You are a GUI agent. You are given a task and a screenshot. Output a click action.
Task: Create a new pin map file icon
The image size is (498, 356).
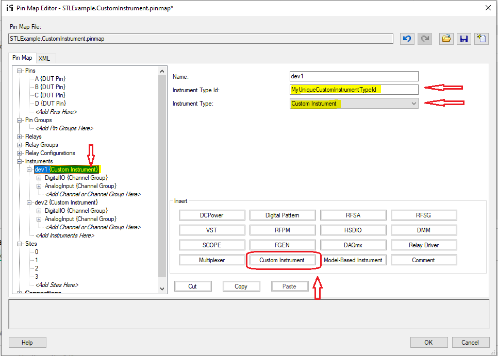tap(482, 39)
